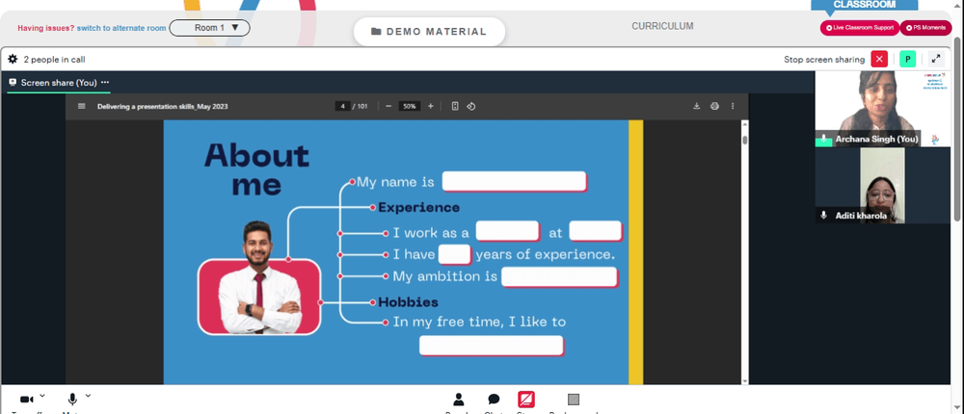
Task: Switch to the Curriculum tab
Action: pyautogui.click(x=662, y=26)
